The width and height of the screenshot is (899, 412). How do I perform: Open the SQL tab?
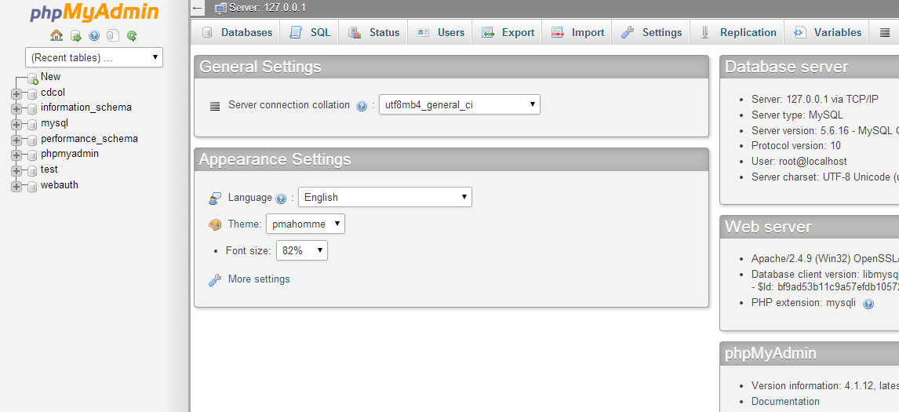pyautogui.click(x=309, y=33)
